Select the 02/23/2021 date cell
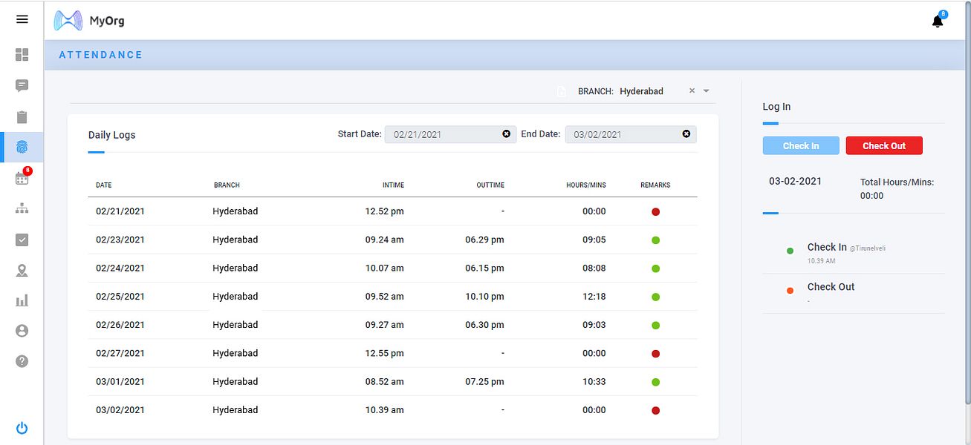 [x=120, y=240]
